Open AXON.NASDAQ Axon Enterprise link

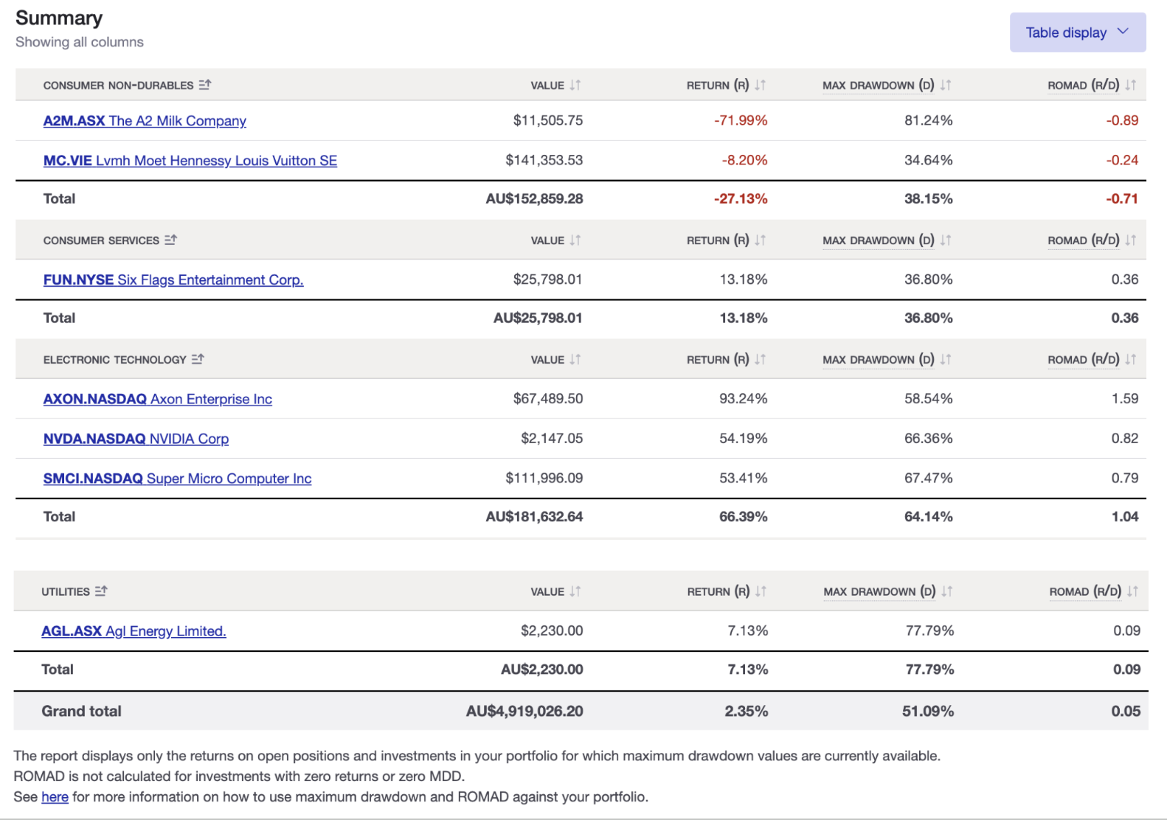pos(158,400)
